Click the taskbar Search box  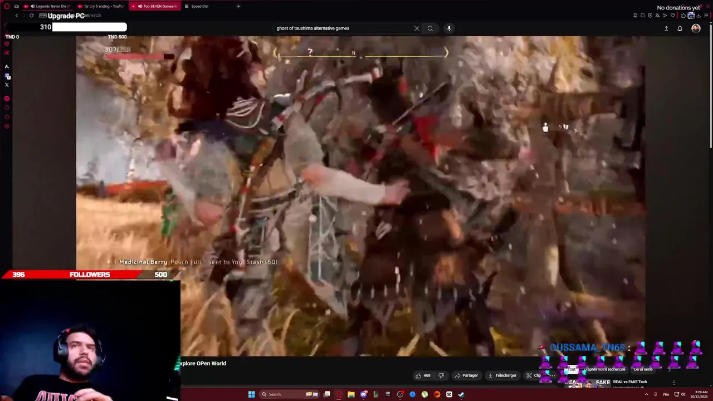click(x=290, y=394)
